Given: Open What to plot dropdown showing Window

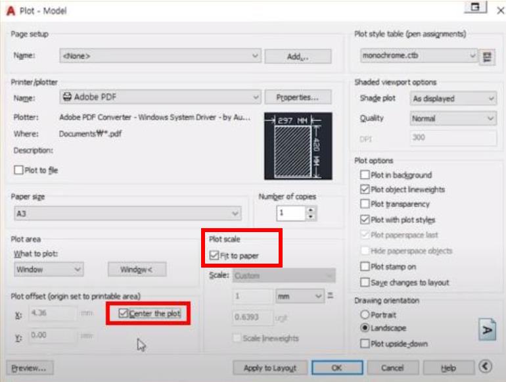Looking at the screenshot, I should point(49,270).
